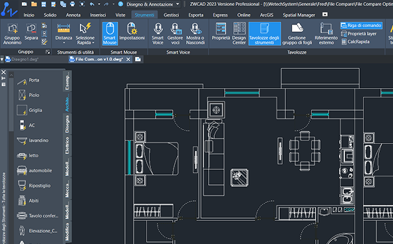Expand the Undo history dropdown arrow

point(99,4)
